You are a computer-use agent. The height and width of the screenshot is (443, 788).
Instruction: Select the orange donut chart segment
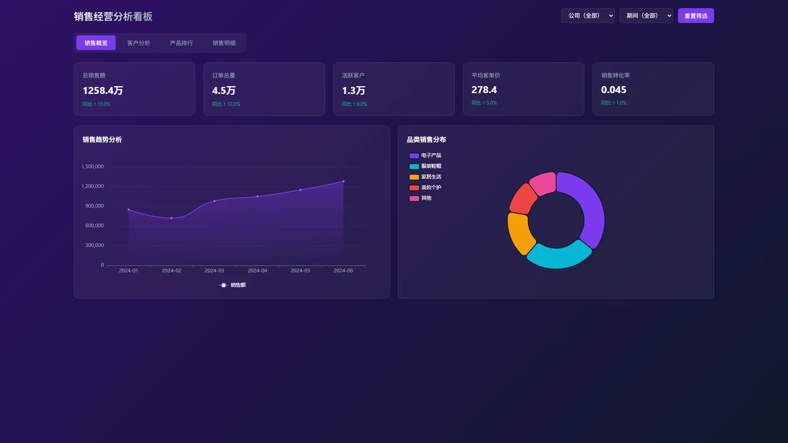pyautogui.click(x=519, y=233)
